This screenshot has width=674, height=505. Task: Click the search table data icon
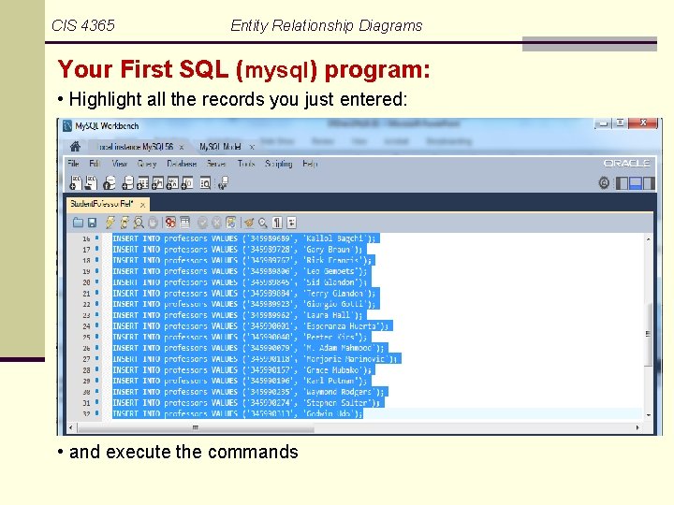(x=205, y=183)
